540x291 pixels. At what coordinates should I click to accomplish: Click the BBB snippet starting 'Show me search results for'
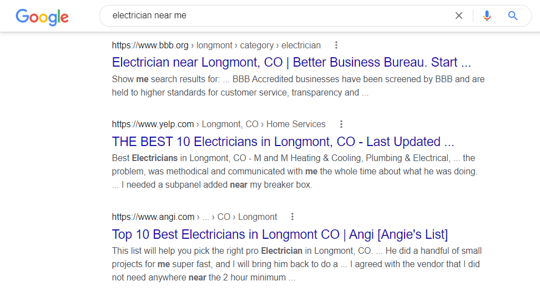click(x=298, y=86)
